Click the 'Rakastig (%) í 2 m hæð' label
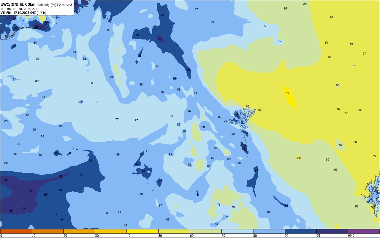Image resolution: width=380 pixels, height=238 pixels. click(55, 5)
